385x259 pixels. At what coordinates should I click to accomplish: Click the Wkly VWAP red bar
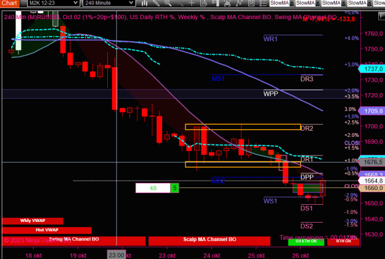33,221
